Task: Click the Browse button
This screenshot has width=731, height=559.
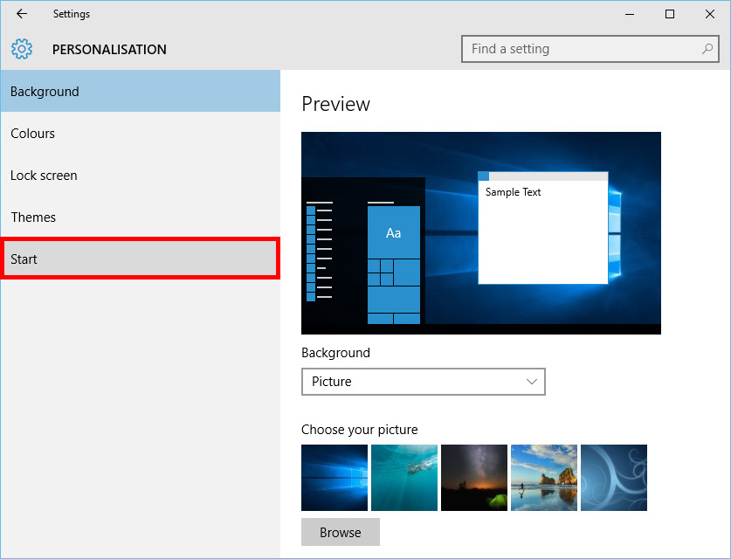Action: coord(340,532)
